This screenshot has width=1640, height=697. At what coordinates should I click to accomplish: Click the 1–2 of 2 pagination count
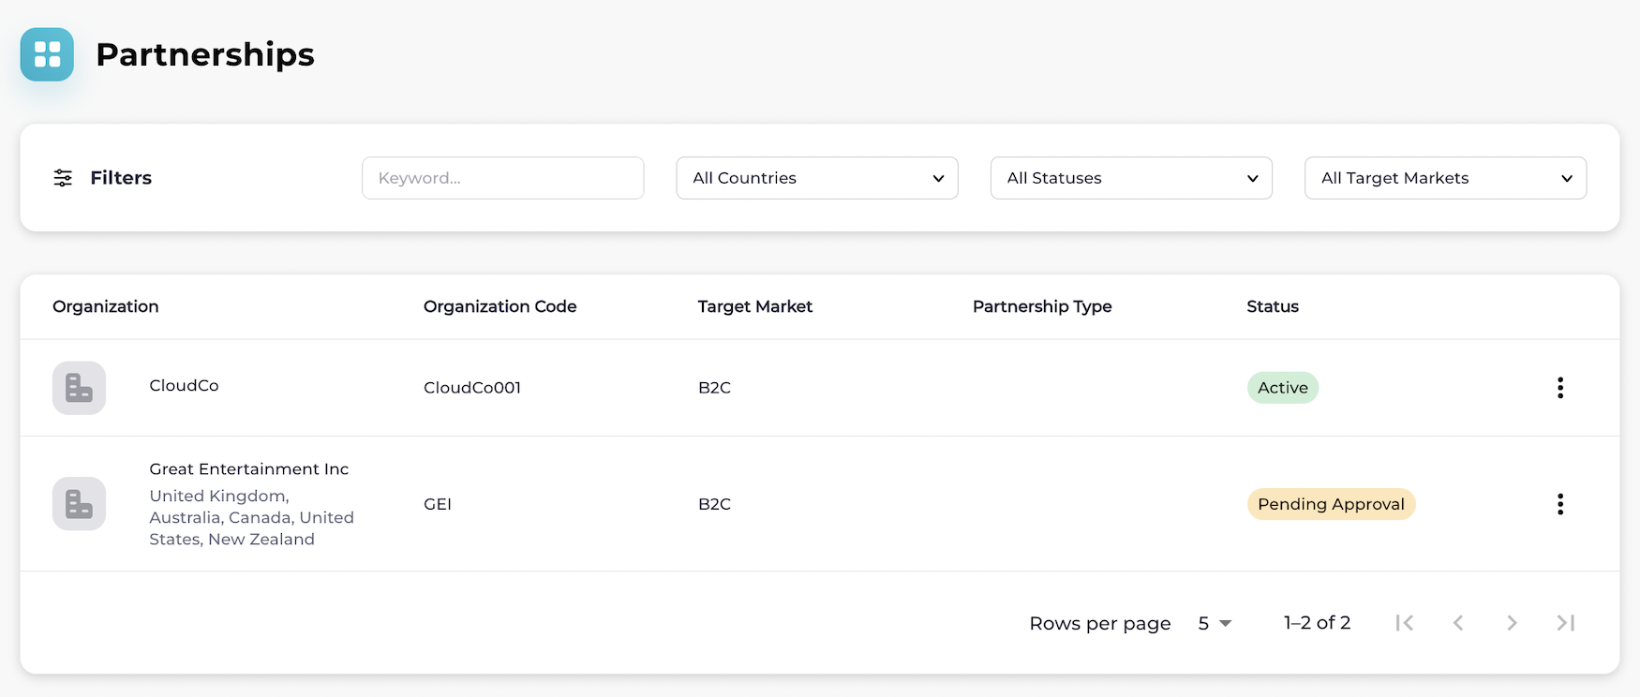(x=1318, y=623)
